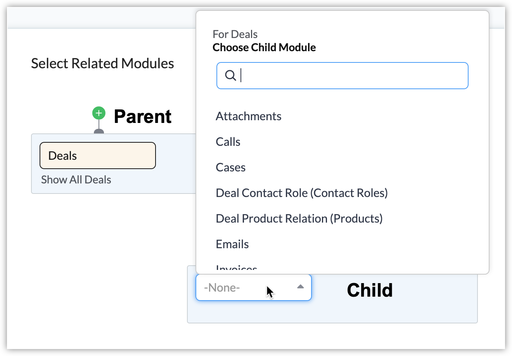Click the green plus icon above Deals
The height and width of the screenshot is (356, 512).
[99, 113]
